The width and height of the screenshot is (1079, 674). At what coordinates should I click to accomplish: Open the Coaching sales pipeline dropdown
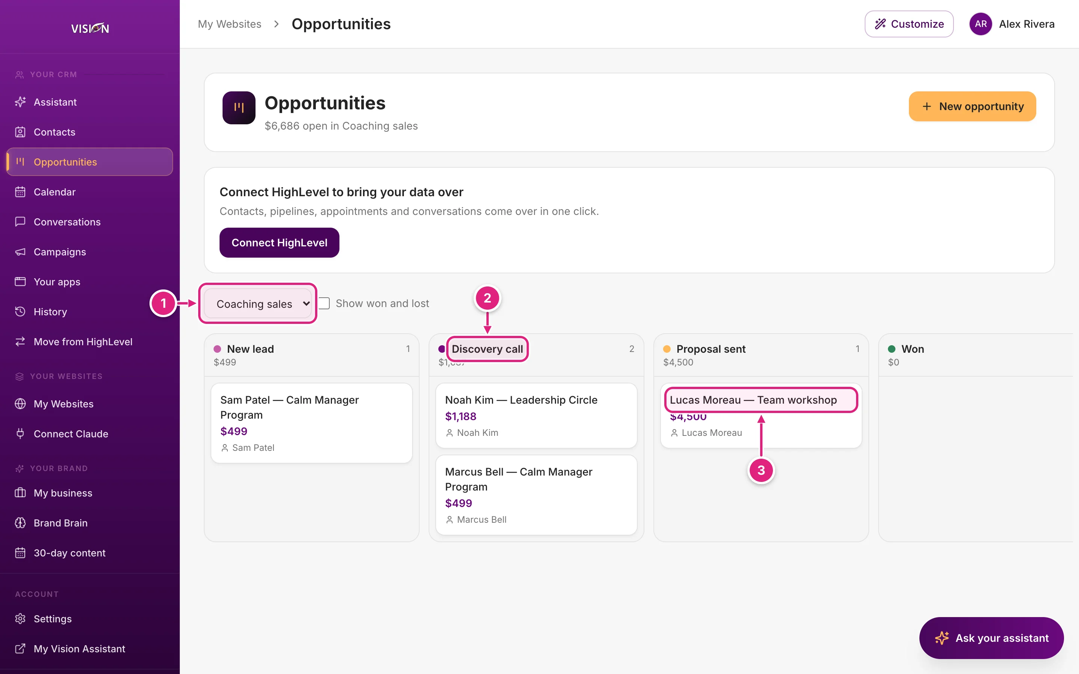(x=258, y=304)
